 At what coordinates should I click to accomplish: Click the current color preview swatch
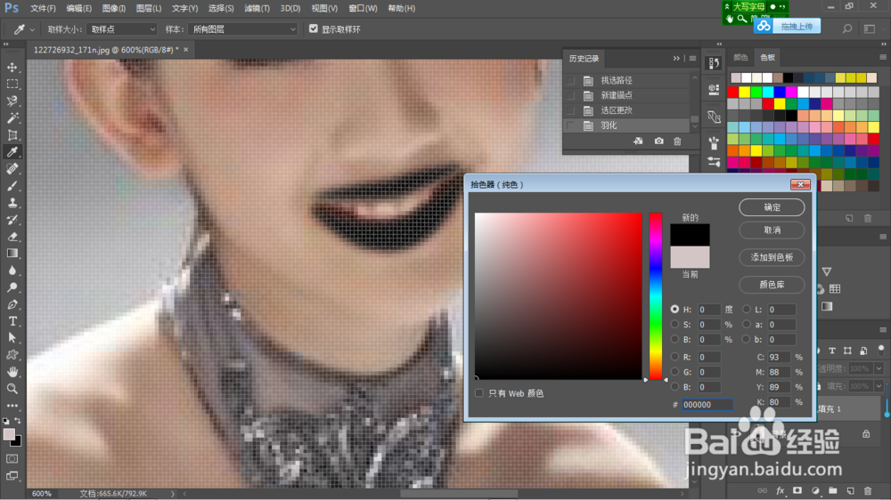[x=690, y=257]
